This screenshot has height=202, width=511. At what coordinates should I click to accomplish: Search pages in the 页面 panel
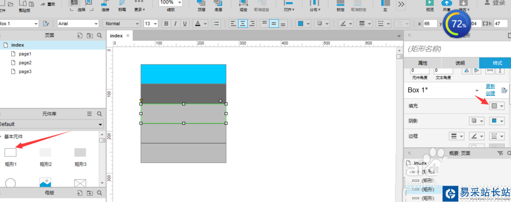(x=100, y=36)
